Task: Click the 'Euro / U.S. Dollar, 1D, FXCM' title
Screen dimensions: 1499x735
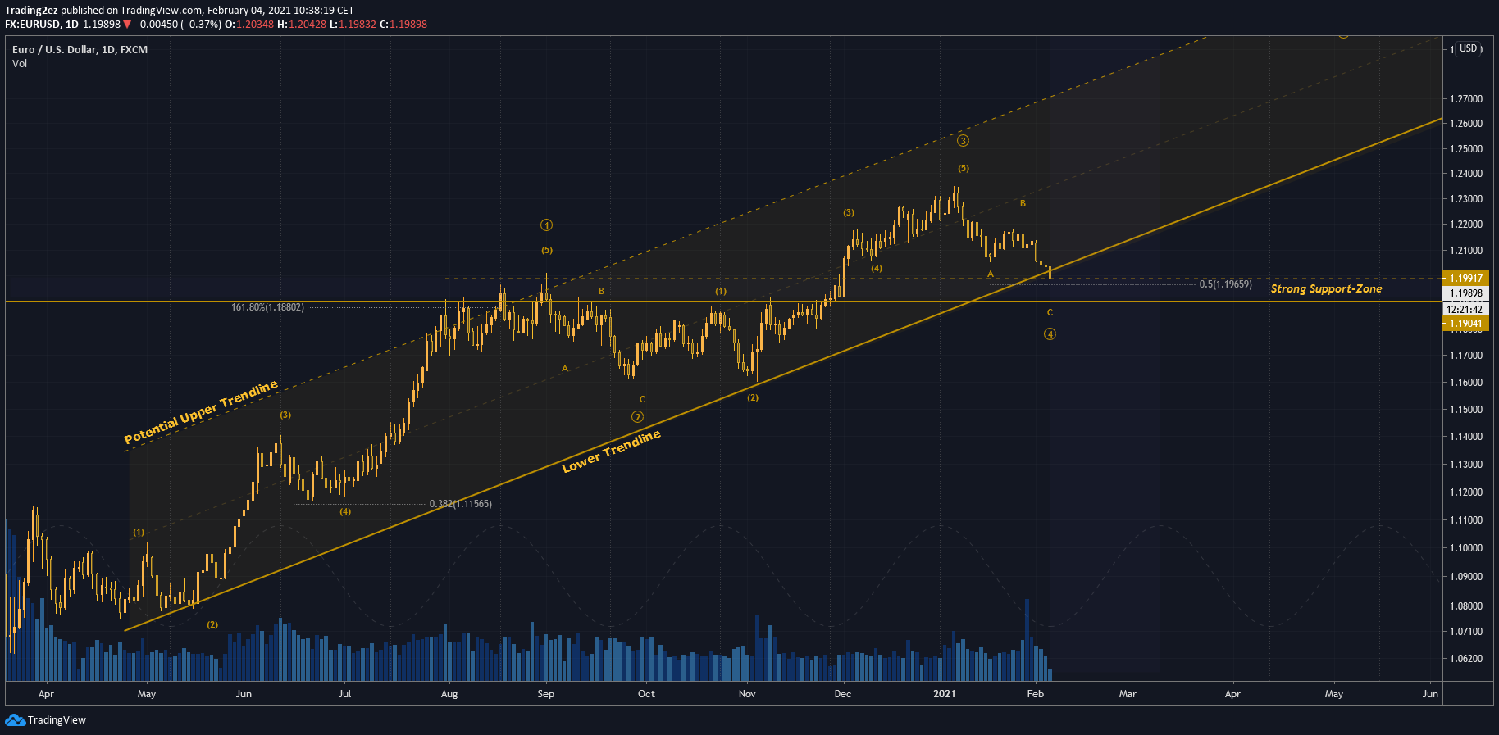Action: point(80,50)
